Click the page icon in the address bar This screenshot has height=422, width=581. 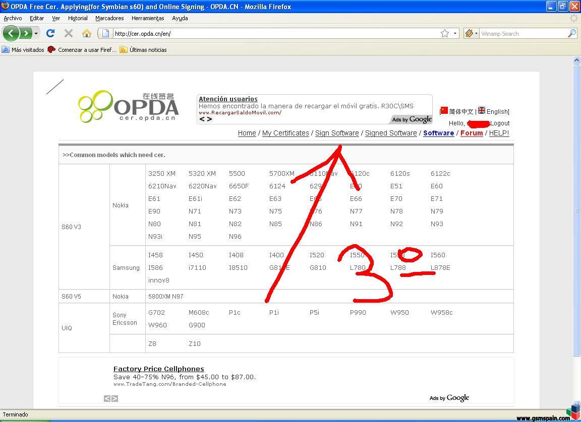click(x=105, y=34)
